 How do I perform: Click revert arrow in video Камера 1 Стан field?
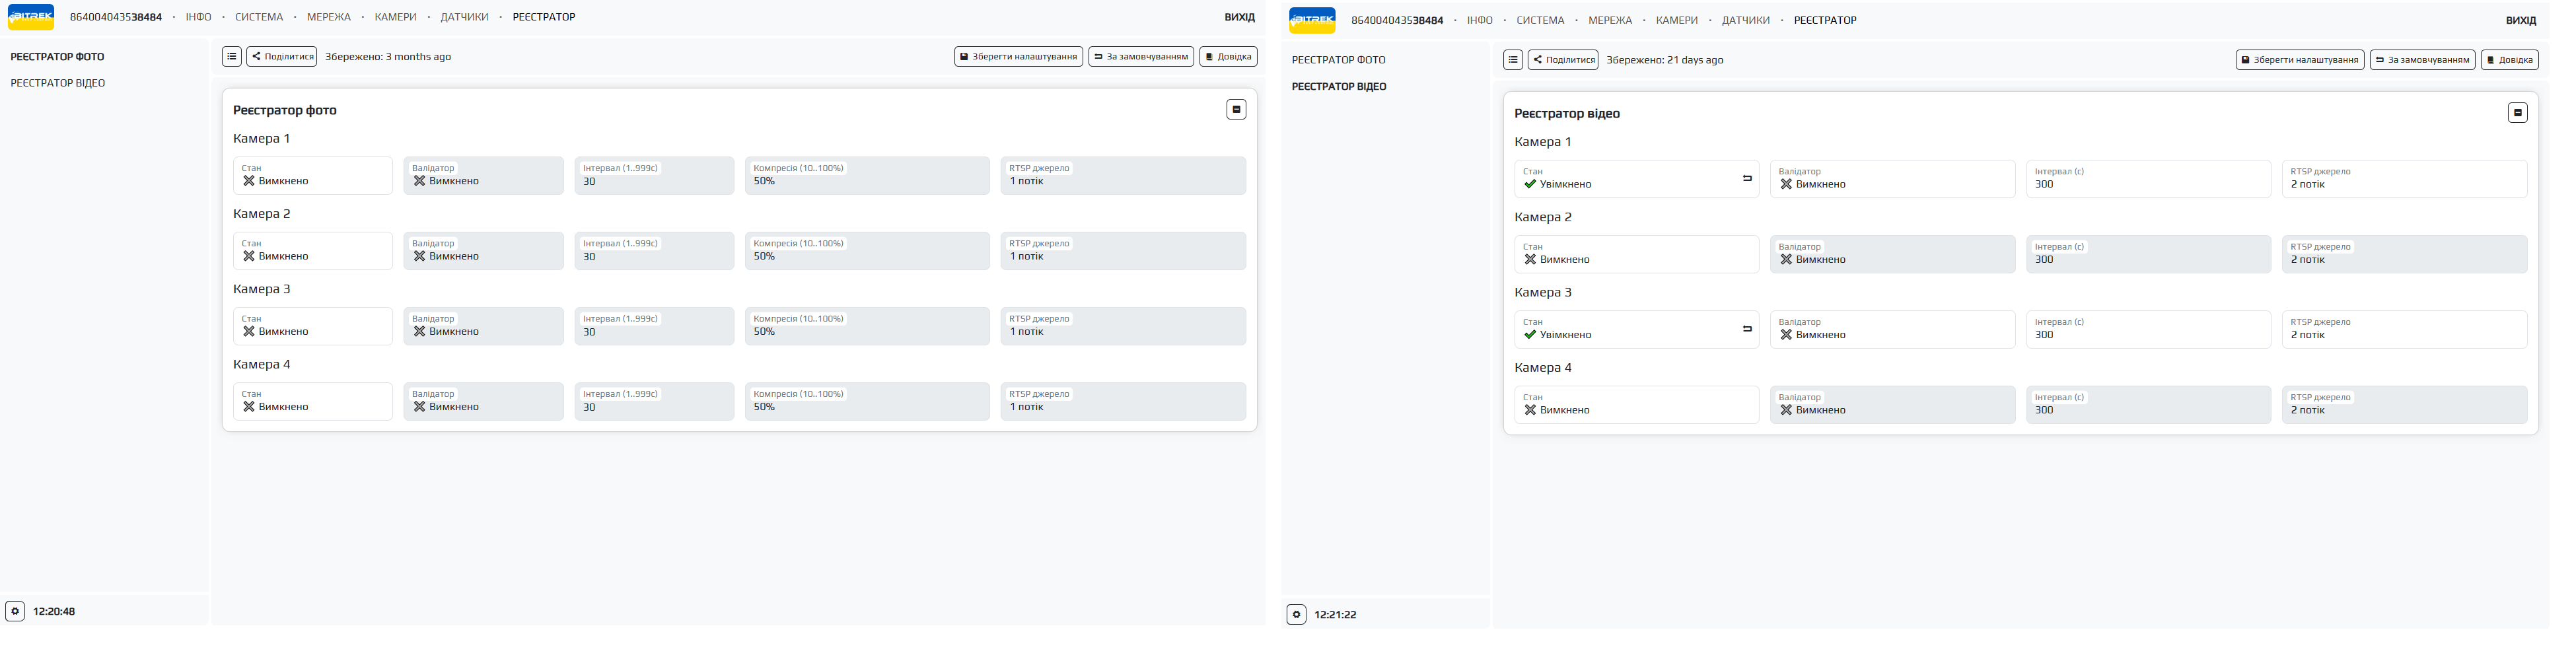[x=1747, y=179]
